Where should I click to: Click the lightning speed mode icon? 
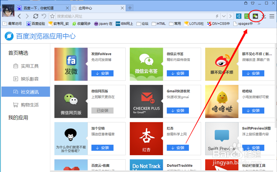tap(217, 16)
